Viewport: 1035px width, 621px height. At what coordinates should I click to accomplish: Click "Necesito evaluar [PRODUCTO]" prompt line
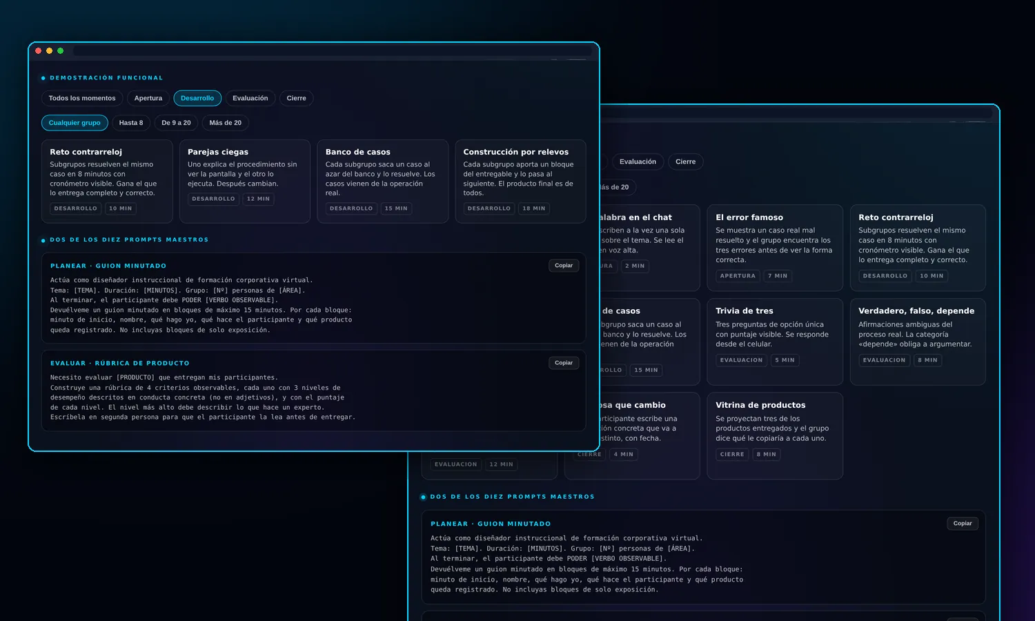[164, 377]
